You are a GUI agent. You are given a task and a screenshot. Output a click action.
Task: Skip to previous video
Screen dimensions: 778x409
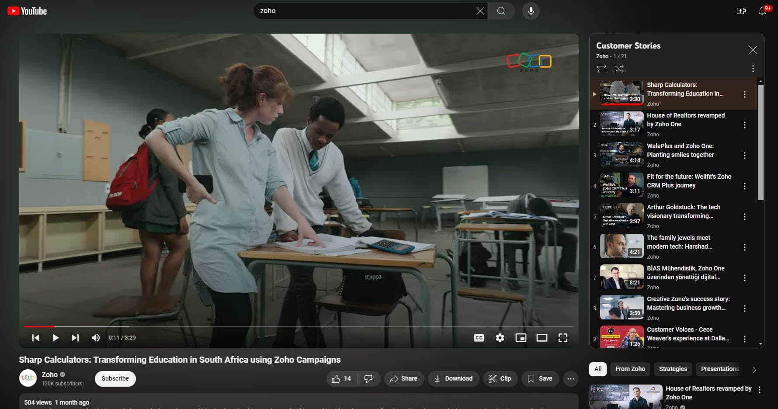pyautogui.click(x=36, y=338)
